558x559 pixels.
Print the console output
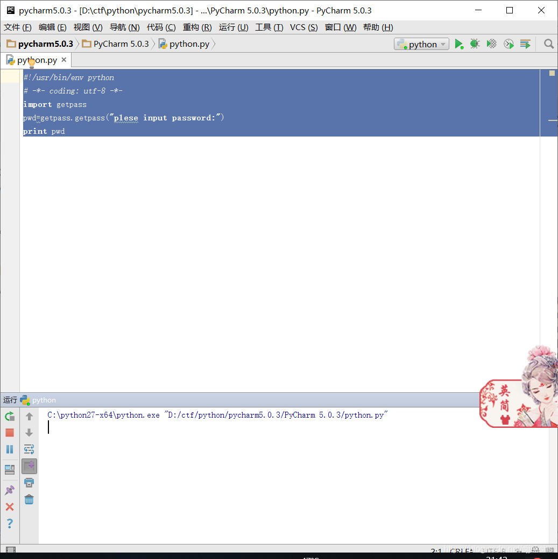click(29, 483)
